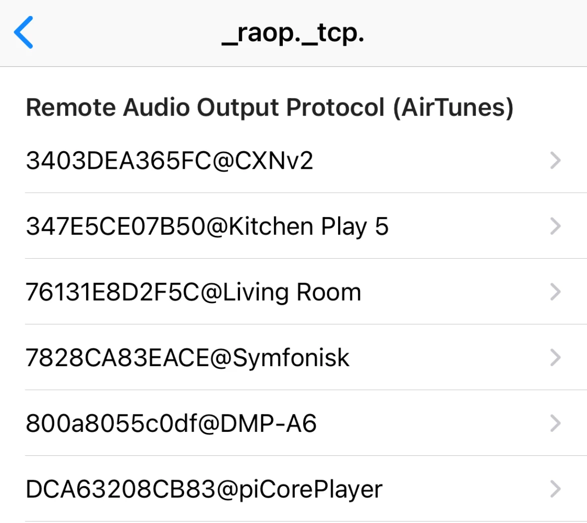Click the Remote Audio Output Protocol header
This screenshot has width=587, height=523.
coord(269,107)
